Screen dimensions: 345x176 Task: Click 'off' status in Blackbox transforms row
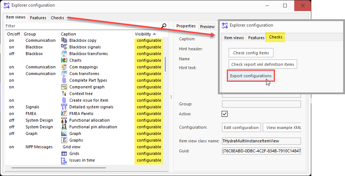11,54
